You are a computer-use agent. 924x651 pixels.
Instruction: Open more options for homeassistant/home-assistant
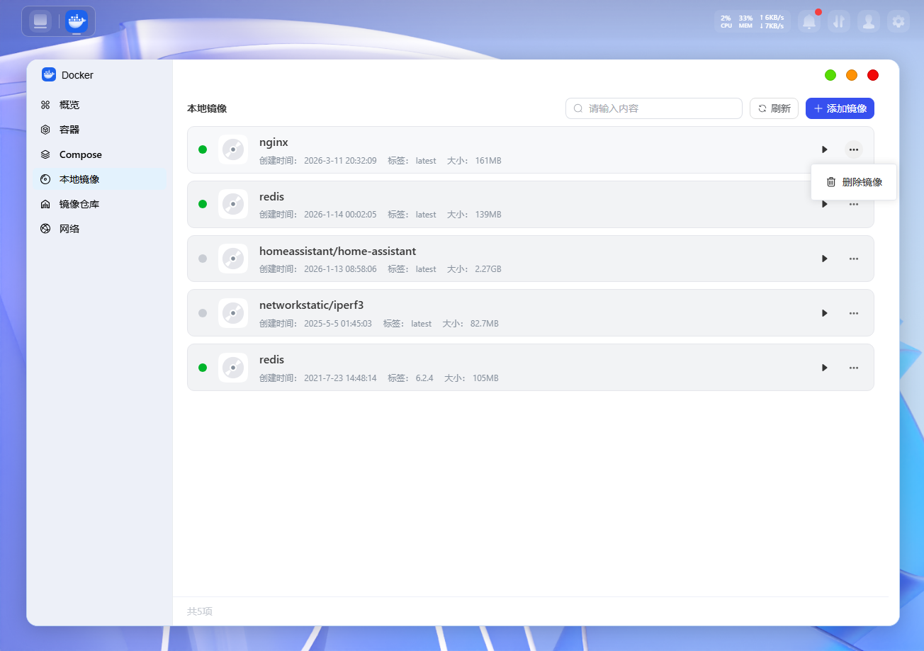pyautogui.click(x=854, y=259)
